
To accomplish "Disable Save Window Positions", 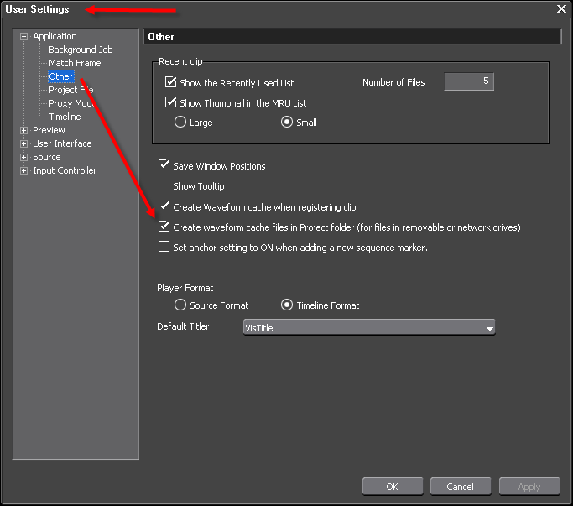I will pos(164,165).
